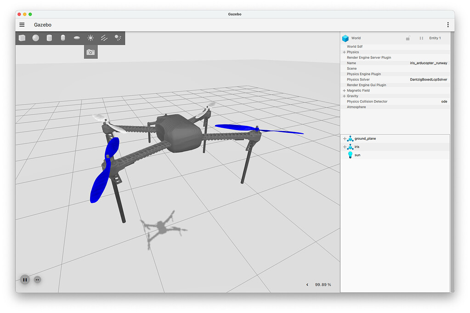
Task: Add a cylinder to the world
Action: [x=49, y=38]
